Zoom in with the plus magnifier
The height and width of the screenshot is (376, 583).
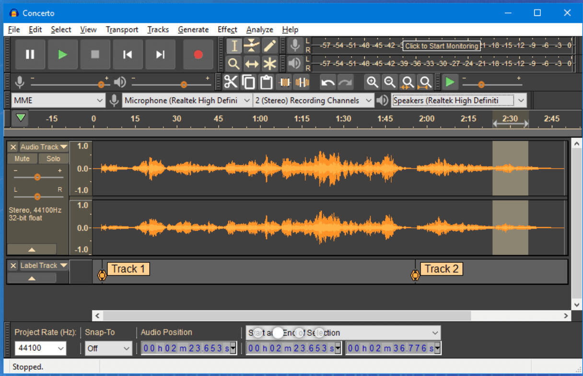[x=372, y=82]
